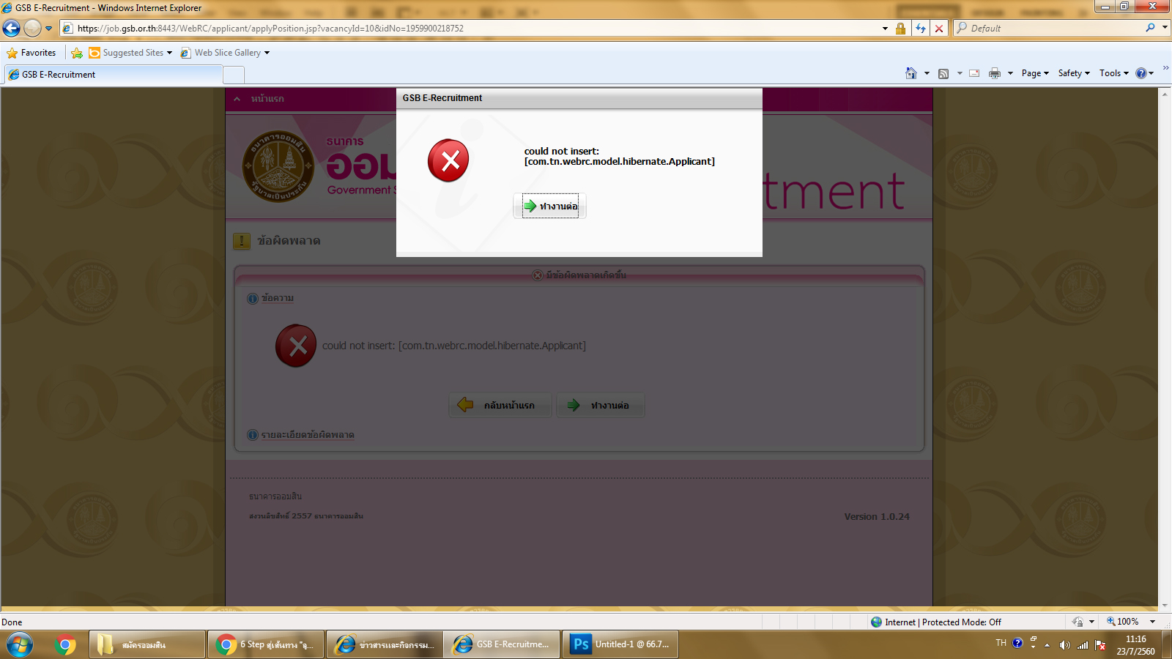Expand the Home button dropdown arrow

(x=927, y=73)
